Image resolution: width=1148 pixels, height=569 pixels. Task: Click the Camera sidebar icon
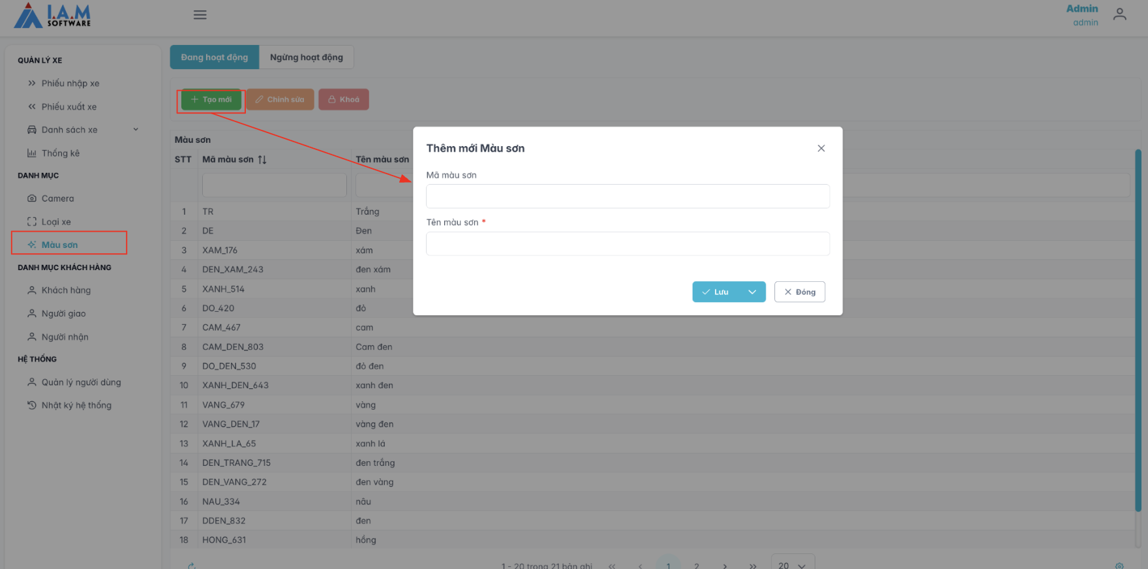tap(32, 198)
